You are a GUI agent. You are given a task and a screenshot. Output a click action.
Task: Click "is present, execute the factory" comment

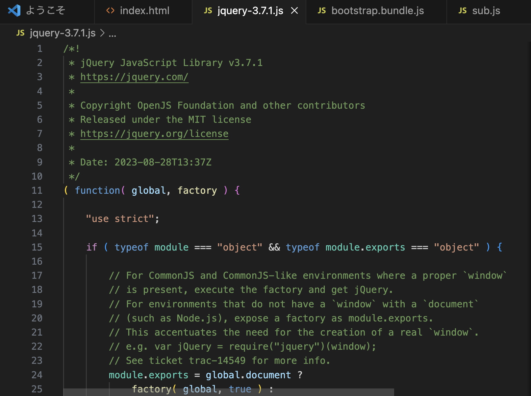pyautogui.click(x=251, y=290)
